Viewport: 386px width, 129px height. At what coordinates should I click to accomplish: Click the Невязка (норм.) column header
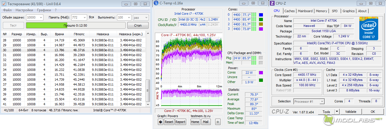click(x=131, y=34)
